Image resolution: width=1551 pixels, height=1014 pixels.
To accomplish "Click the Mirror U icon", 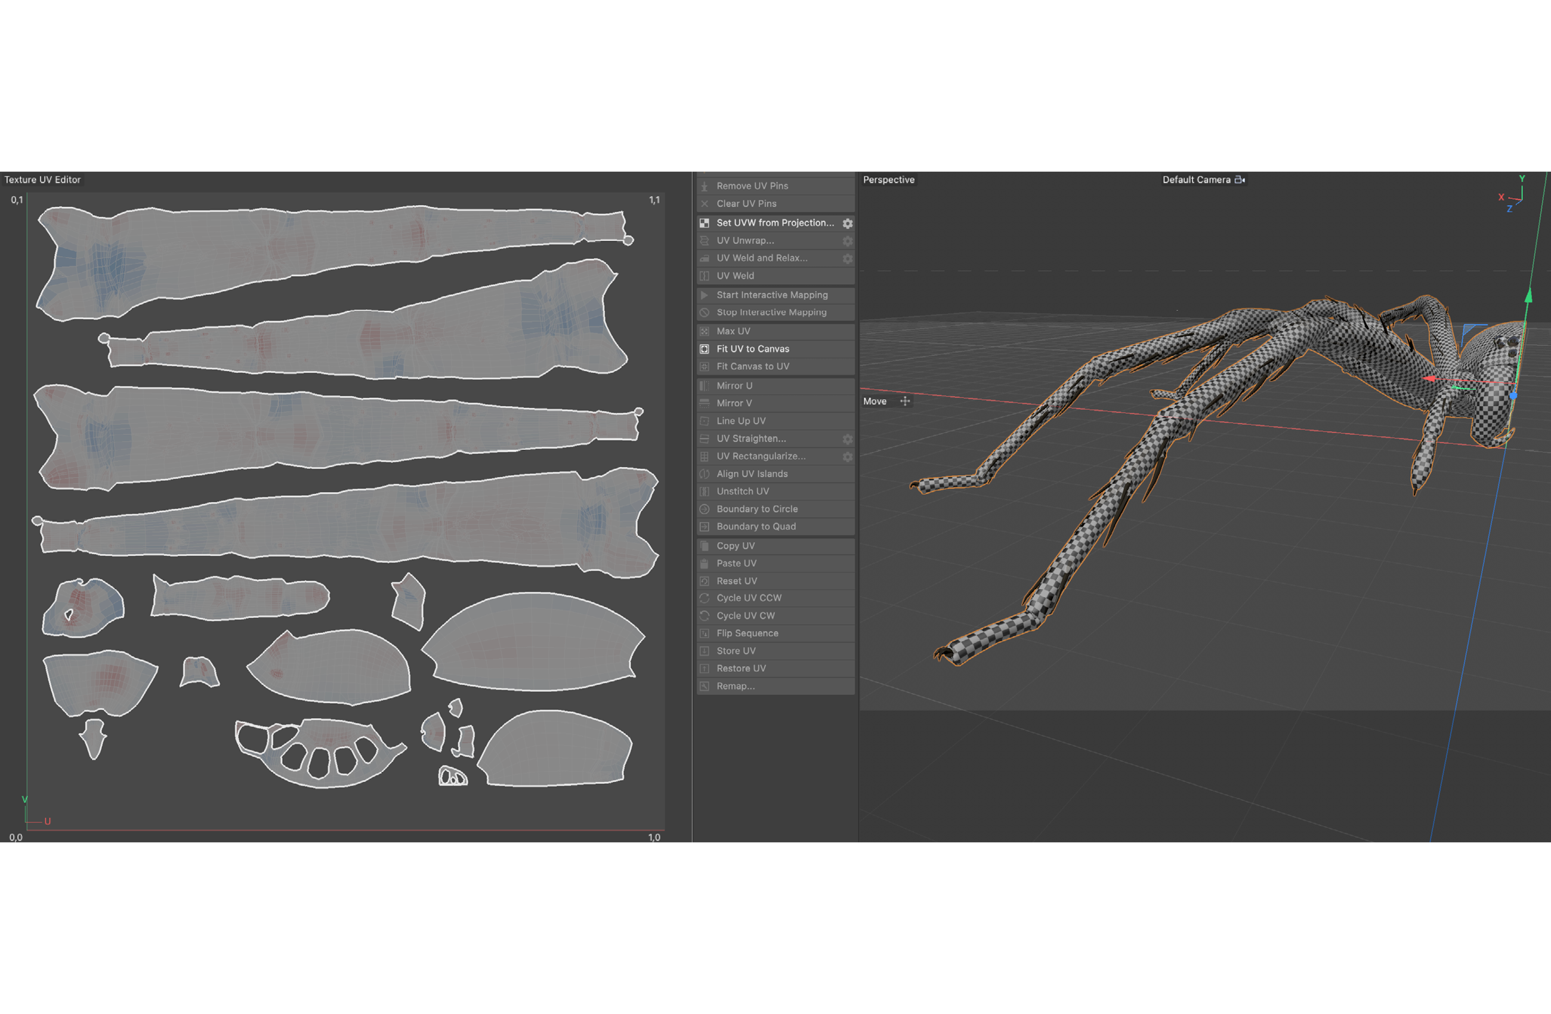I will [x=705, y=386].
